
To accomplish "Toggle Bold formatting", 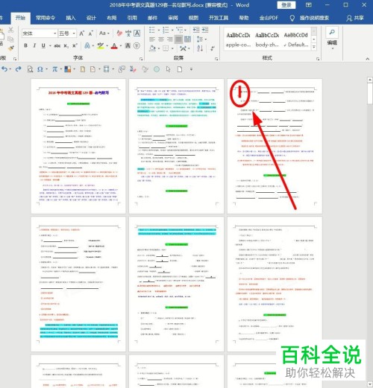I will pyautogui.click(x=25, y=45).
